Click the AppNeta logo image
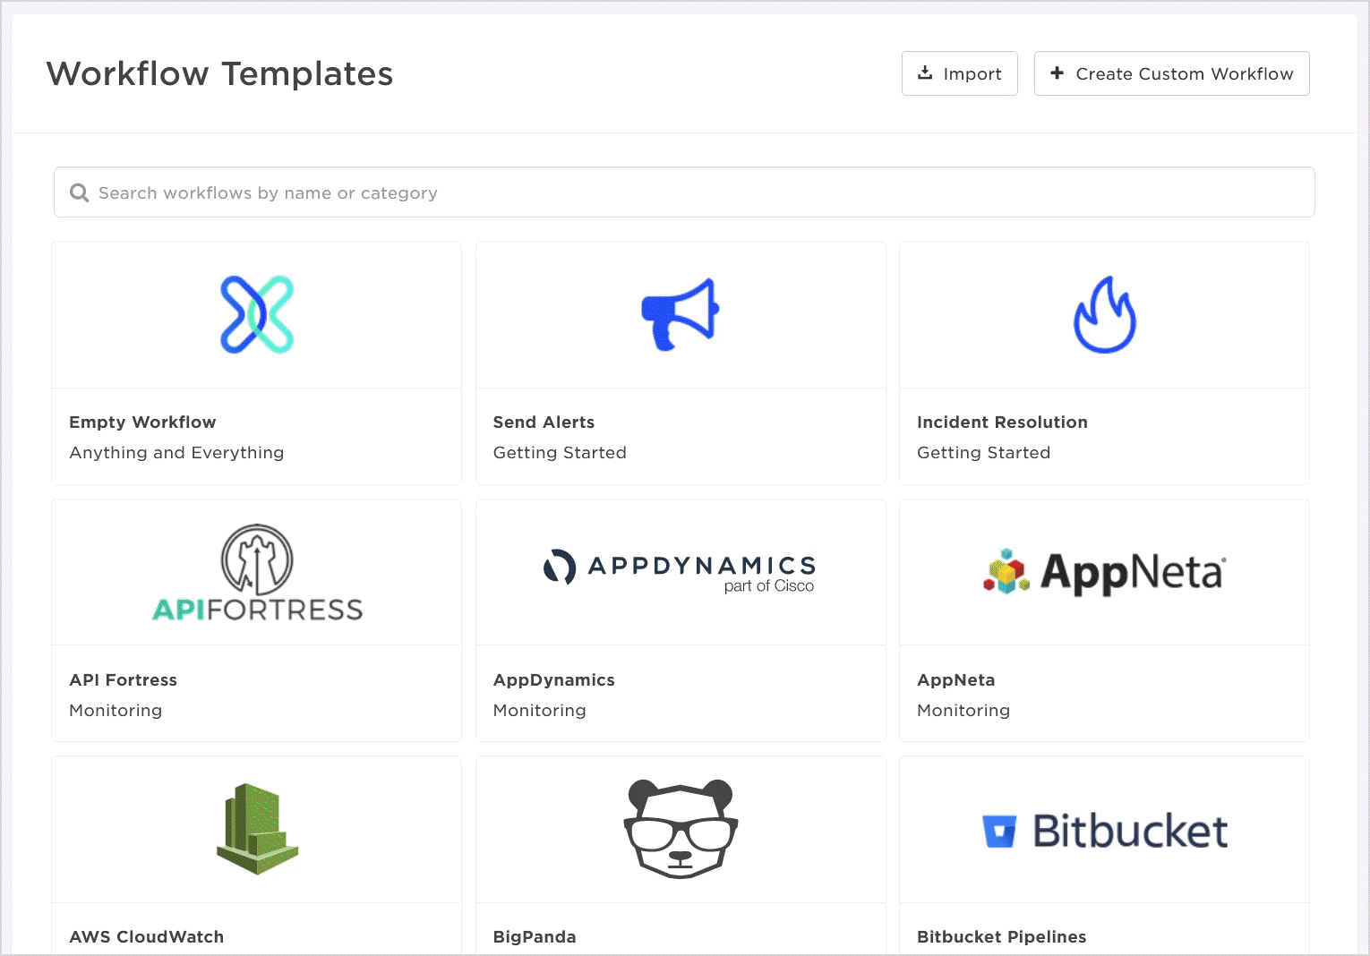The height and width of the screenshot is (956, 1370). click(x=1104, y=572)
